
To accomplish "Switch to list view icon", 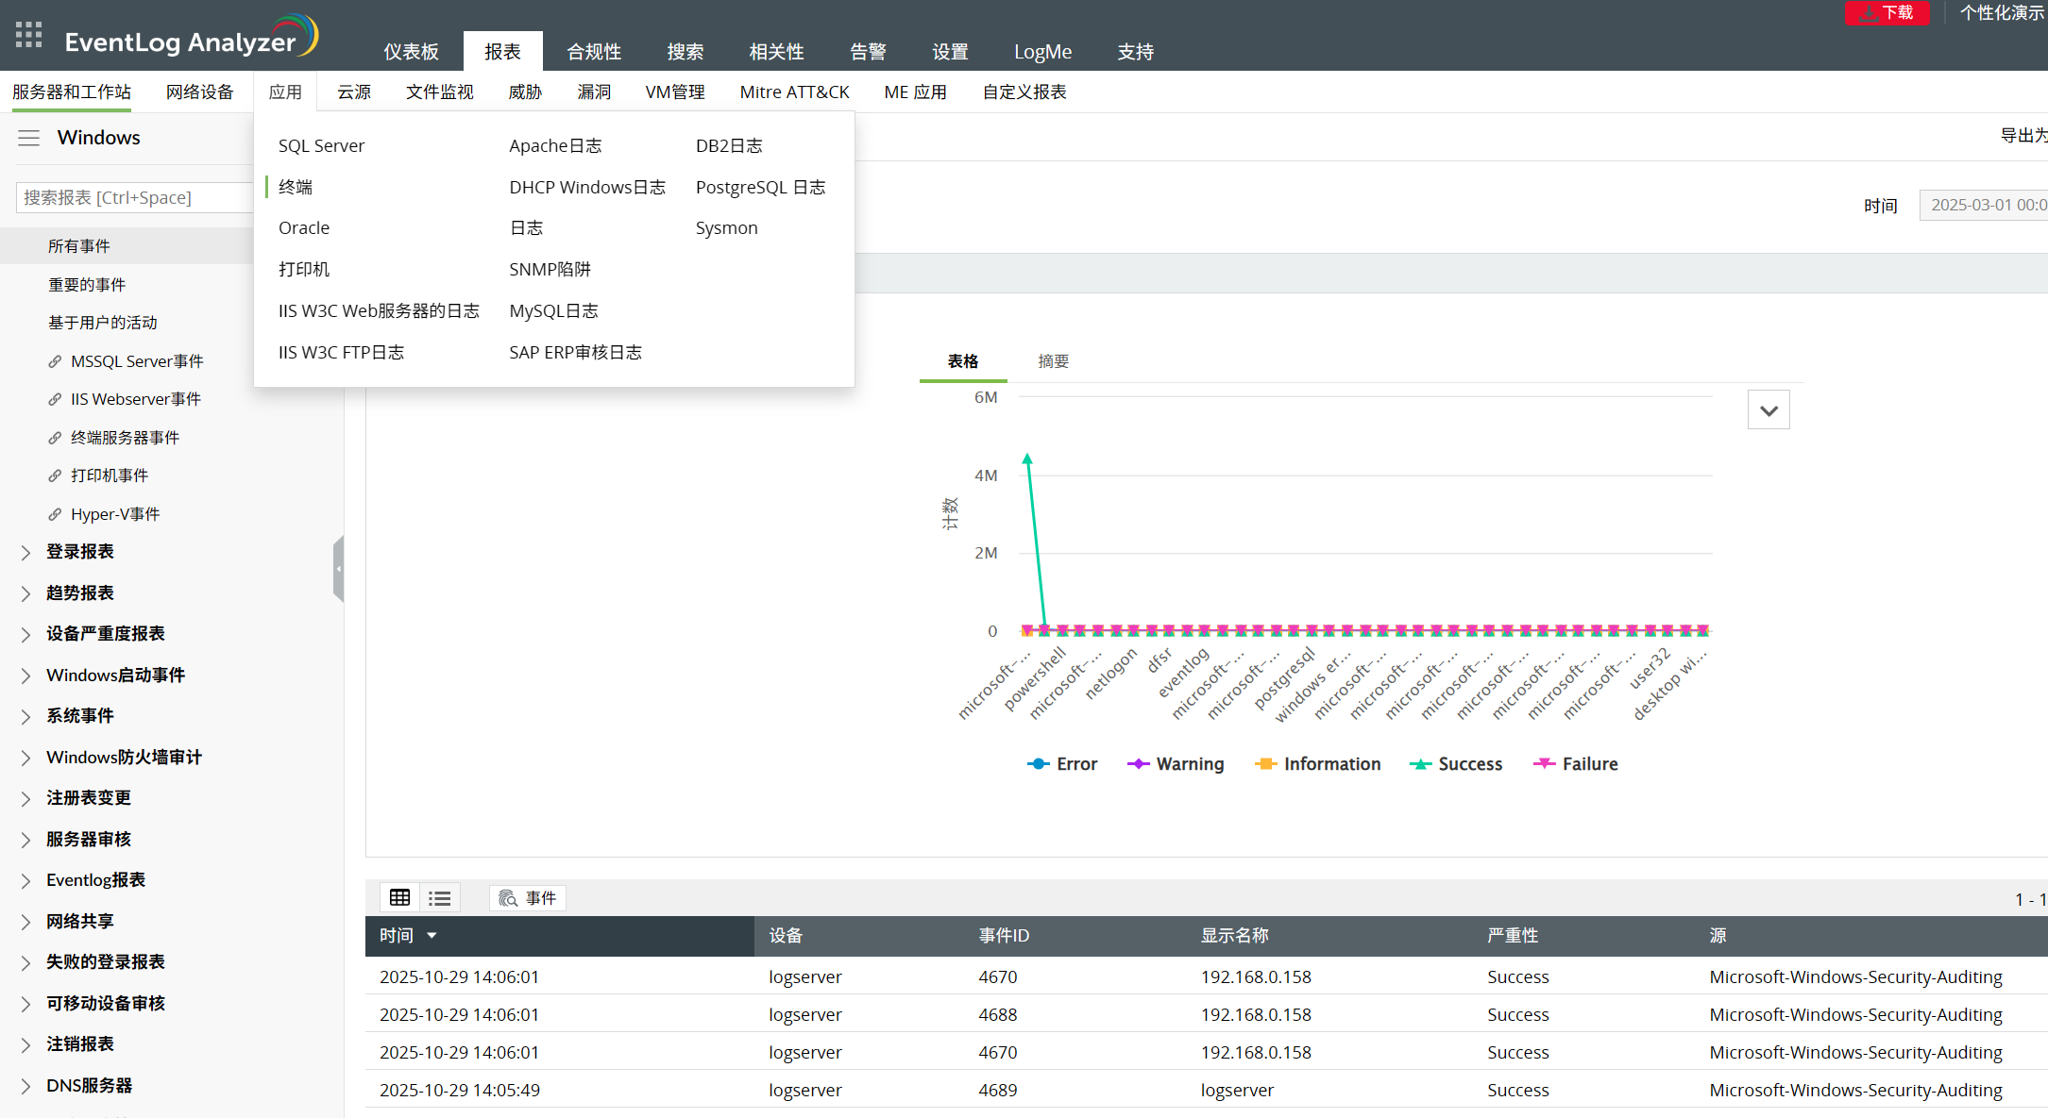I will 439,897.
